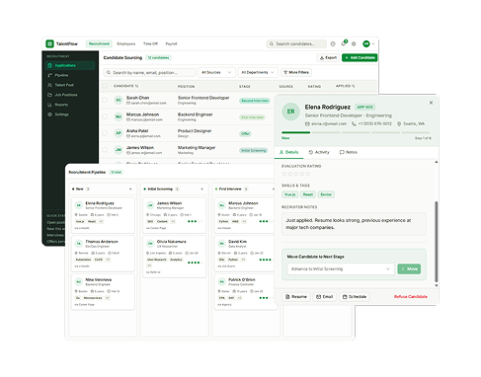This screenshot has height=377, width=481.
Task: Click the Settings gear icon in sidebar
Action: click(x=49, y=114)
